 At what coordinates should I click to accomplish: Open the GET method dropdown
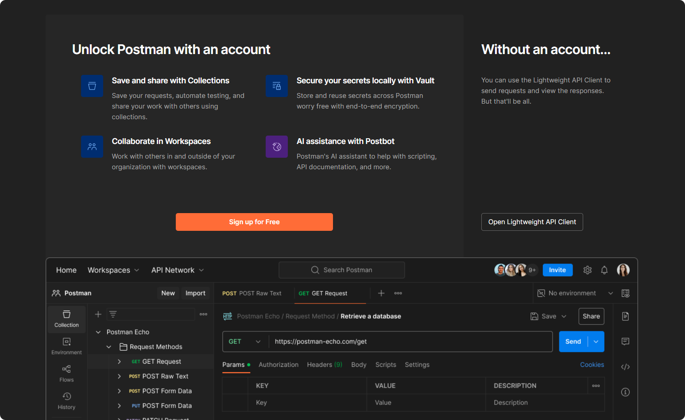[245, 342]
